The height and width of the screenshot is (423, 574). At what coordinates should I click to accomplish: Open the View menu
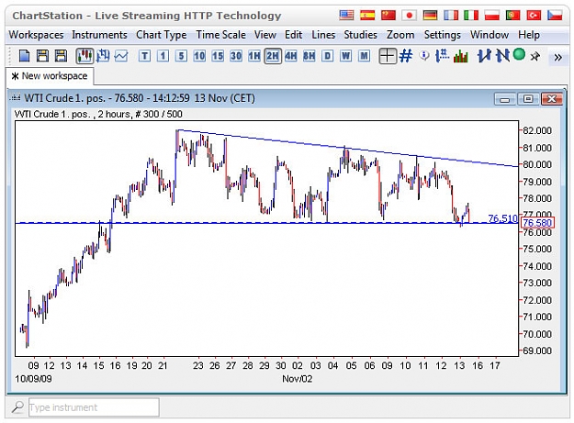click(x=265, y=35)
